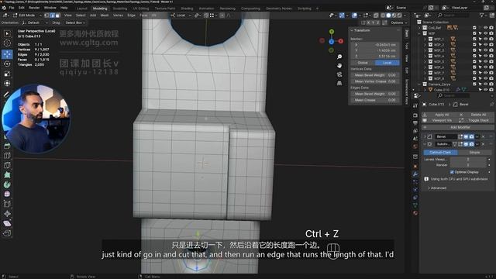This screenshot has width=496, height=279.
Task: Expand the WIP_2 collection
Action: coord(425,45)
